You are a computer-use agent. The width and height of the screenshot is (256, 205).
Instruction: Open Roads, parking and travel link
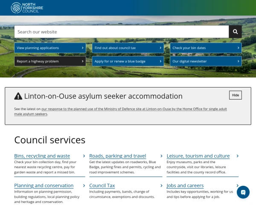point(118,156)
